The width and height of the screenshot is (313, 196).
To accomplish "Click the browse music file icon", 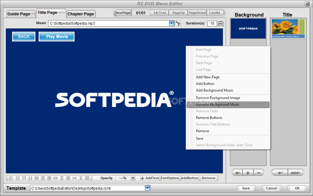I will click(x=178, y=23).
